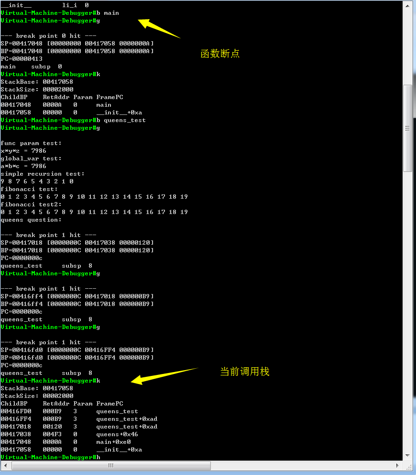
Task: Click the '#b queens_test' command line
Action: tap(73, 120)
